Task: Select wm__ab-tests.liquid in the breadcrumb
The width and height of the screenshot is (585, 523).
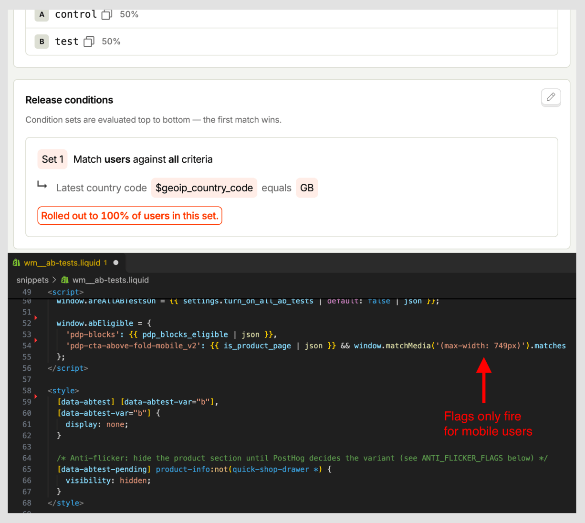Action: tap(111, 280)
